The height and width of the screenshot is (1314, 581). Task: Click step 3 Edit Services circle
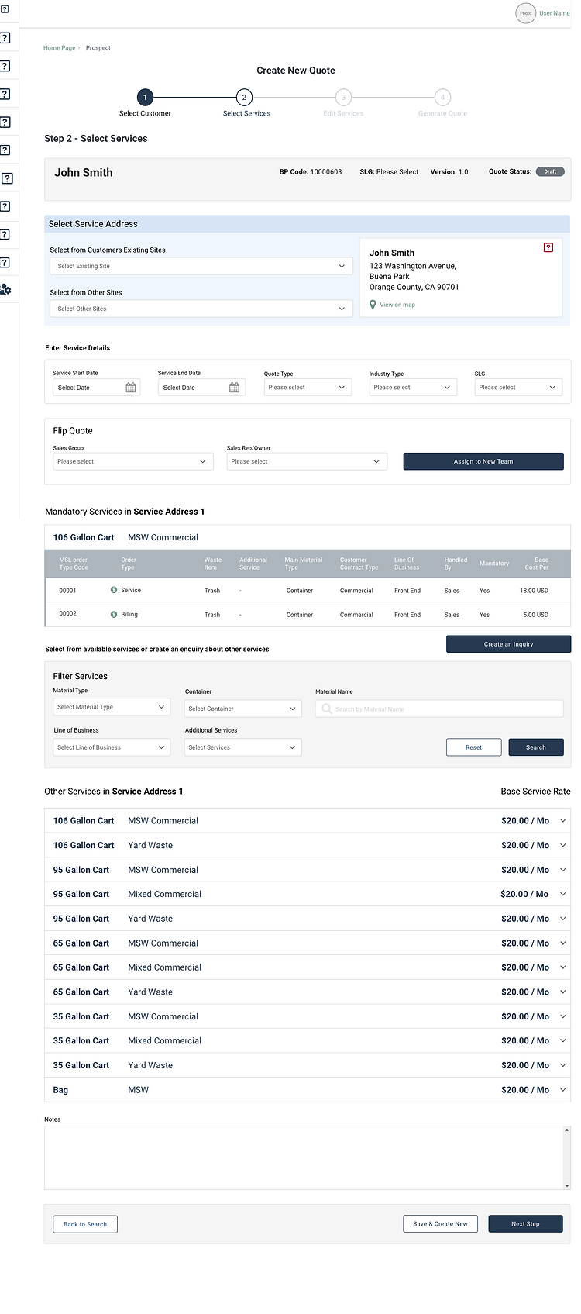(343, 97)
